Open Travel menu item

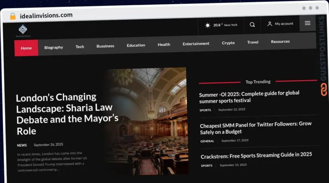[x=253, y=42]
